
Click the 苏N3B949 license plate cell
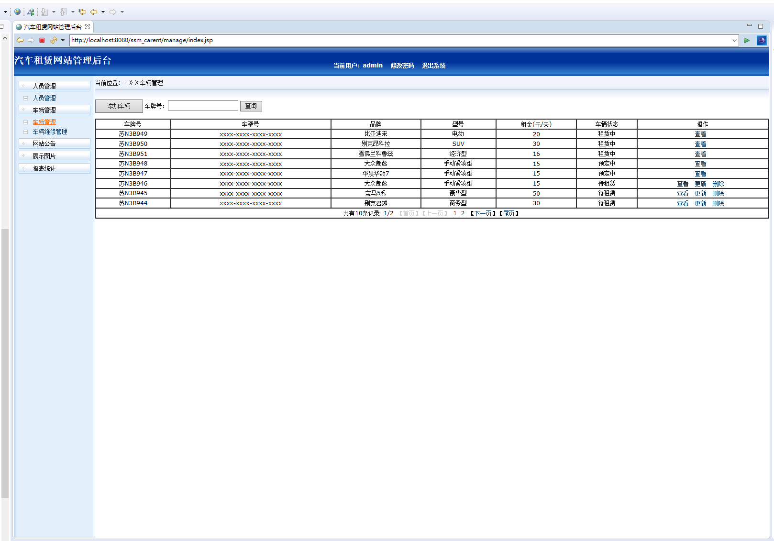133,134
